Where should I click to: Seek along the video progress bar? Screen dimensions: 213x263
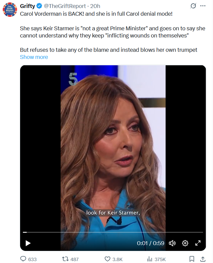(x=113, y=232)
